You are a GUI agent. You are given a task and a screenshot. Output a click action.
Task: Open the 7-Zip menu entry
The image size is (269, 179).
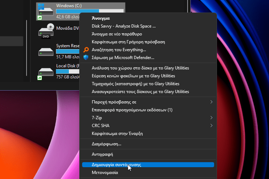(148, 118)
